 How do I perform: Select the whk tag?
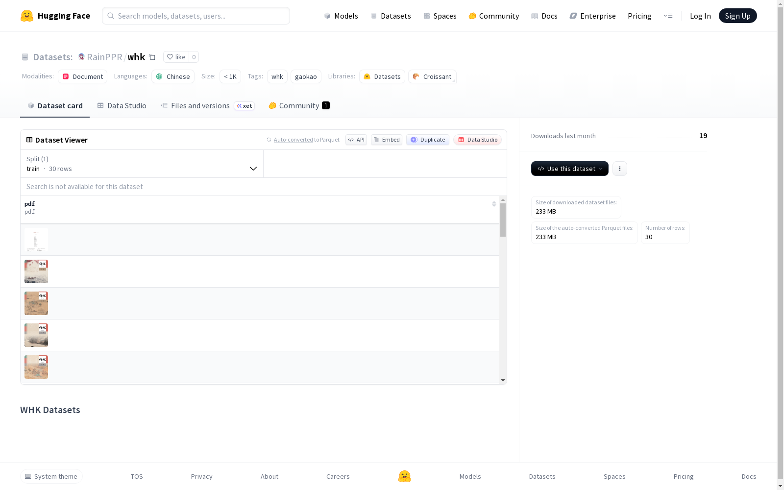coord(277,76)
